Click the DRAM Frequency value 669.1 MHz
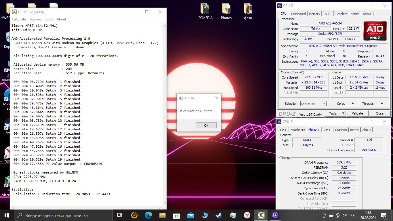This screenshot has width=393, height=221. tap(344, 162)
